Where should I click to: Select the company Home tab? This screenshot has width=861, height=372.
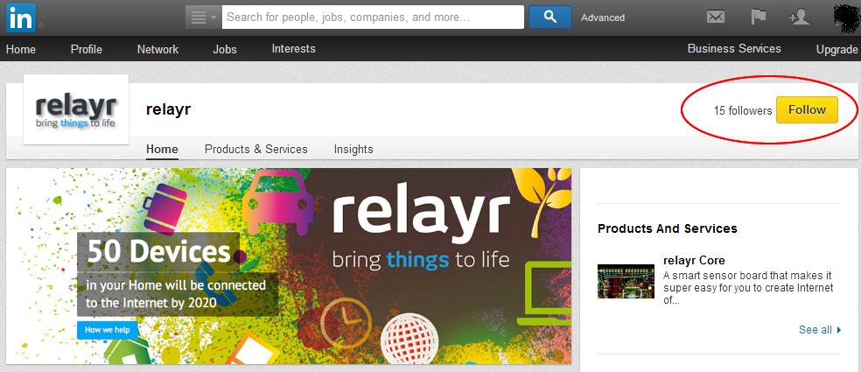[162, 150]
